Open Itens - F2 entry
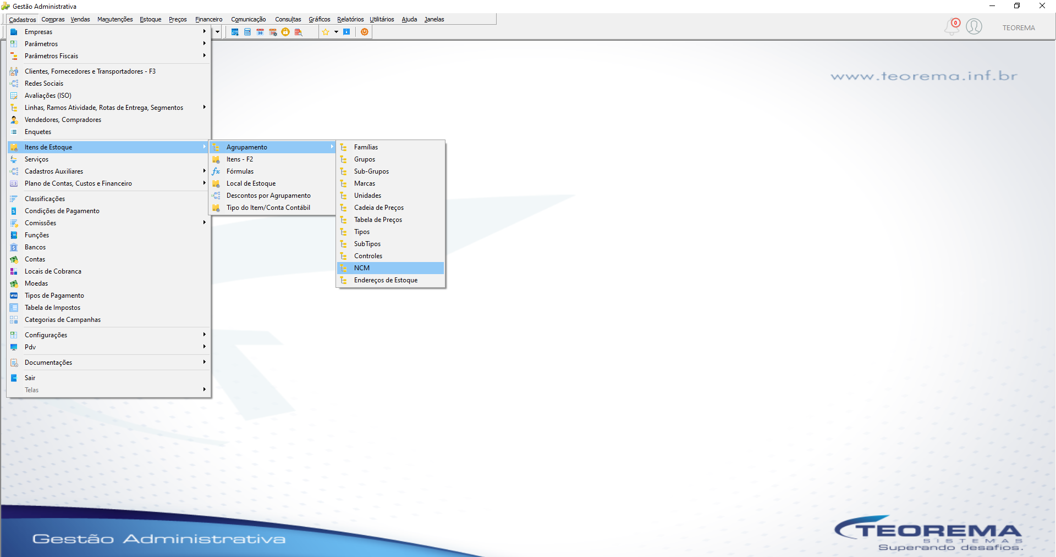The height and width of the screenshot is (557, 1056). coord(273,159)
